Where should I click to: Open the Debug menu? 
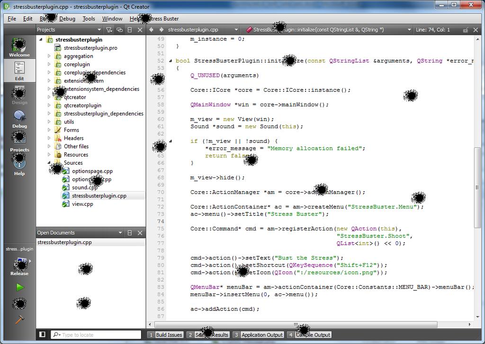[x=67, y=18]
